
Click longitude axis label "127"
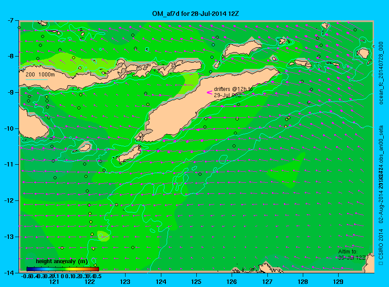click(x=267, y=282)
